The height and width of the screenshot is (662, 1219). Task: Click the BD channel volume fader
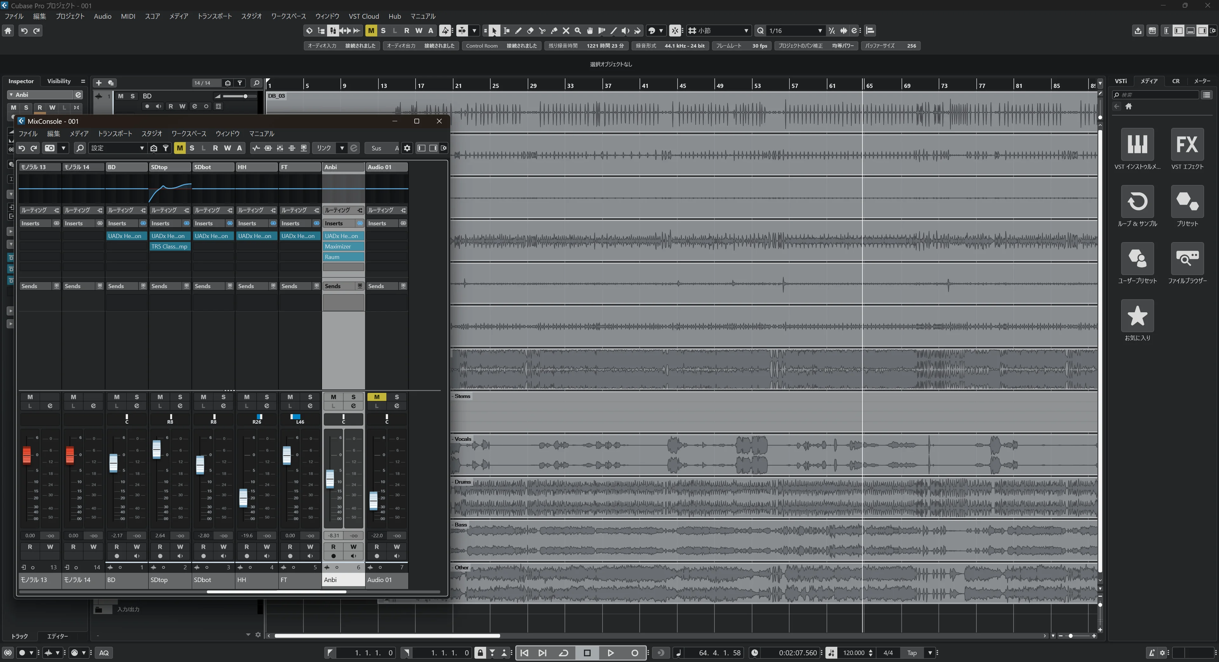[x=113, y=463]
